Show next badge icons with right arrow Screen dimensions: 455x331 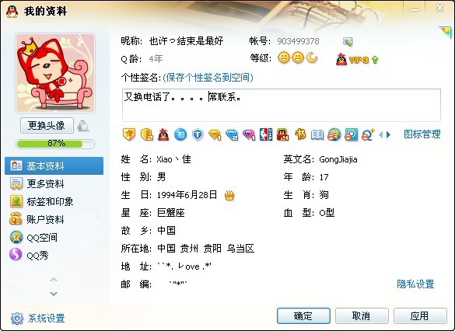[389, 134]
